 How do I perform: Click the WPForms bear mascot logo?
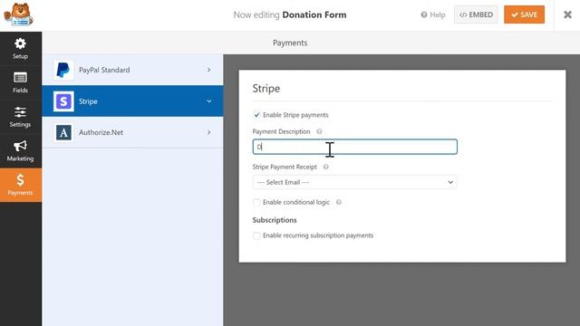18,14
